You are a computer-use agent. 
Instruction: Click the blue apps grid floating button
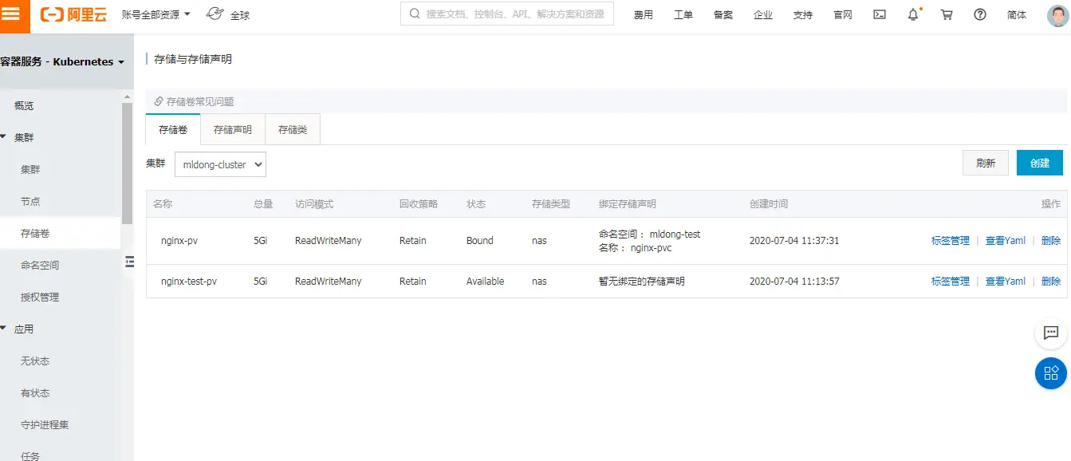pyautogui.click(x=1051, y=373)
